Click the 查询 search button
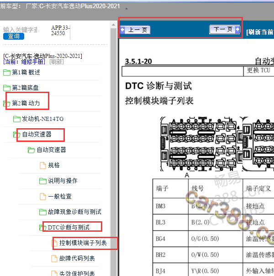This screenshot has width=274, height=276. pos(14,36)
